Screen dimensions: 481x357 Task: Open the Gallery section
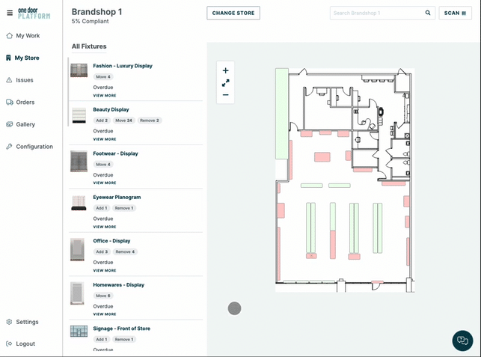tap(25, 124)
